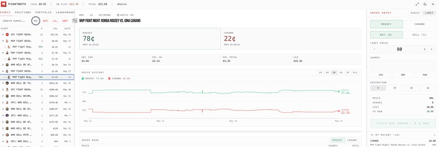
Task: Set shares to 25%
Action: coord(381,75)
